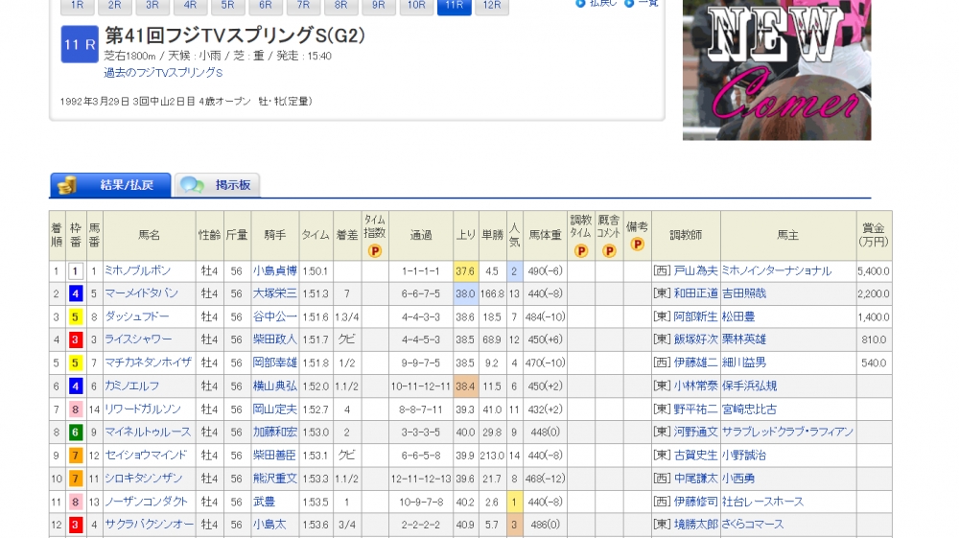This screenshot has width=959, height=538.
Task: Open horse シロキタシンザン page
Action: pos(144,479)
